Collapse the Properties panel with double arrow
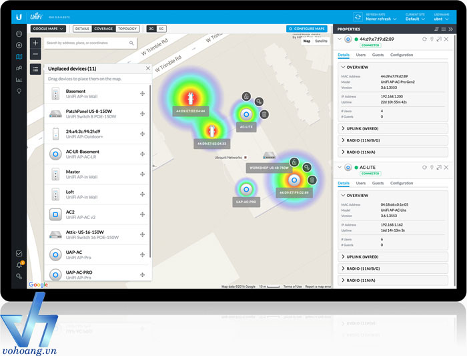This screenshot has height=356, width=467. (450, 29)
